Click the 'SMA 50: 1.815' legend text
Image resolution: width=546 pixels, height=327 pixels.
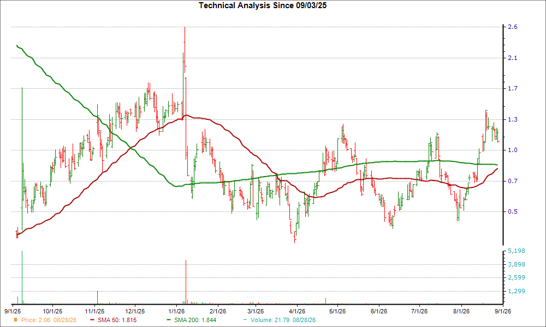(x=117, y=320)
